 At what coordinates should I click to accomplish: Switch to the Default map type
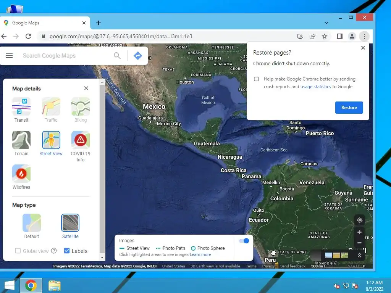pyautogui.click(x=32, y=223)
